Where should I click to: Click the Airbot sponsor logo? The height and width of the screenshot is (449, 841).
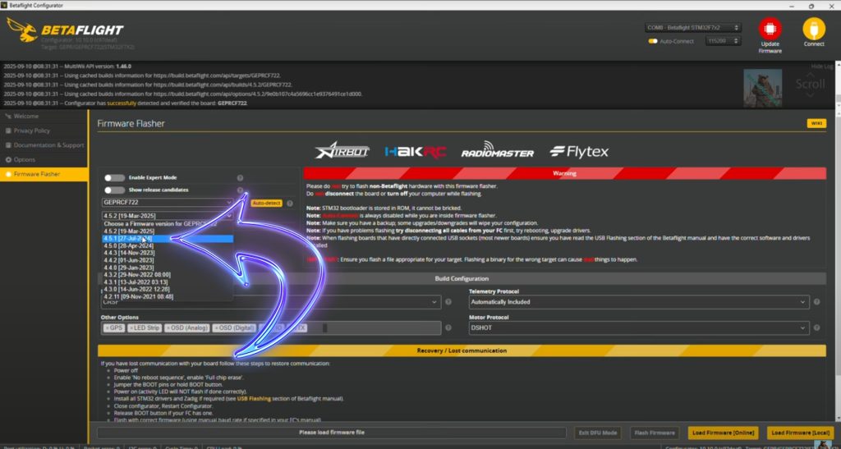tap(342, 151)
